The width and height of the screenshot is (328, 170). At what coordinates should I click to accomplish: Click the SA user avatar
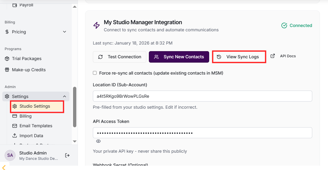tap(10, 155)
